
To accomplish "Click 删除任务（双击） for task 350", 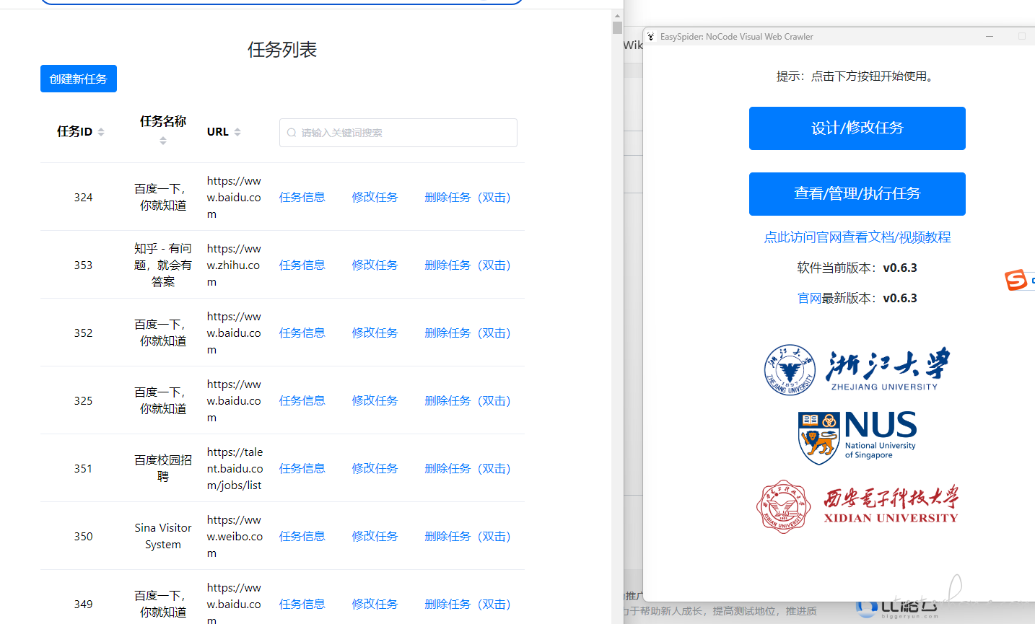I will (468, 536).
